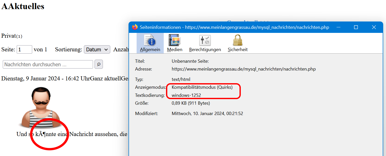386x156 pixels.
Task: Select the Sicherheit padlock icon
Action: [x=237, y=41]
